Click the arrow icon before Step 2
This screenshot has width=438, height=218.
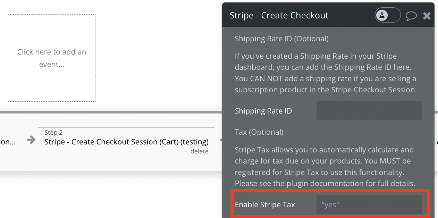(31, 140)
